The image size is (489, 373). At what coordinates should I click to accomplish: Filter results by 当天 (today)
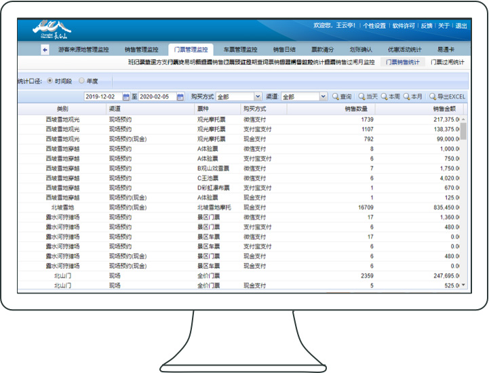click(x=368, y=97)
